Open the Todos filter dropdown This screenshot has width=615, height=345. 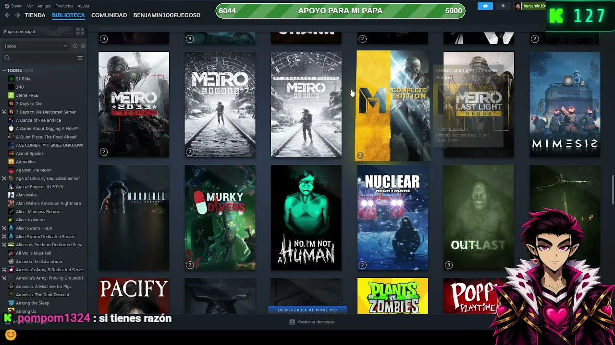[x=36, y=46]
